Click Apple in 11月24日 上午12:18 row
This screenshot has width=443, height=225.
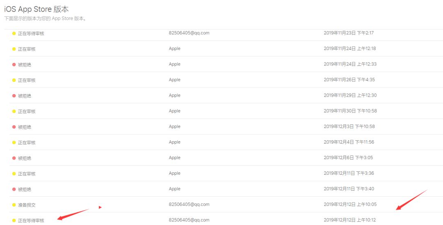click(x=174, y=49)
